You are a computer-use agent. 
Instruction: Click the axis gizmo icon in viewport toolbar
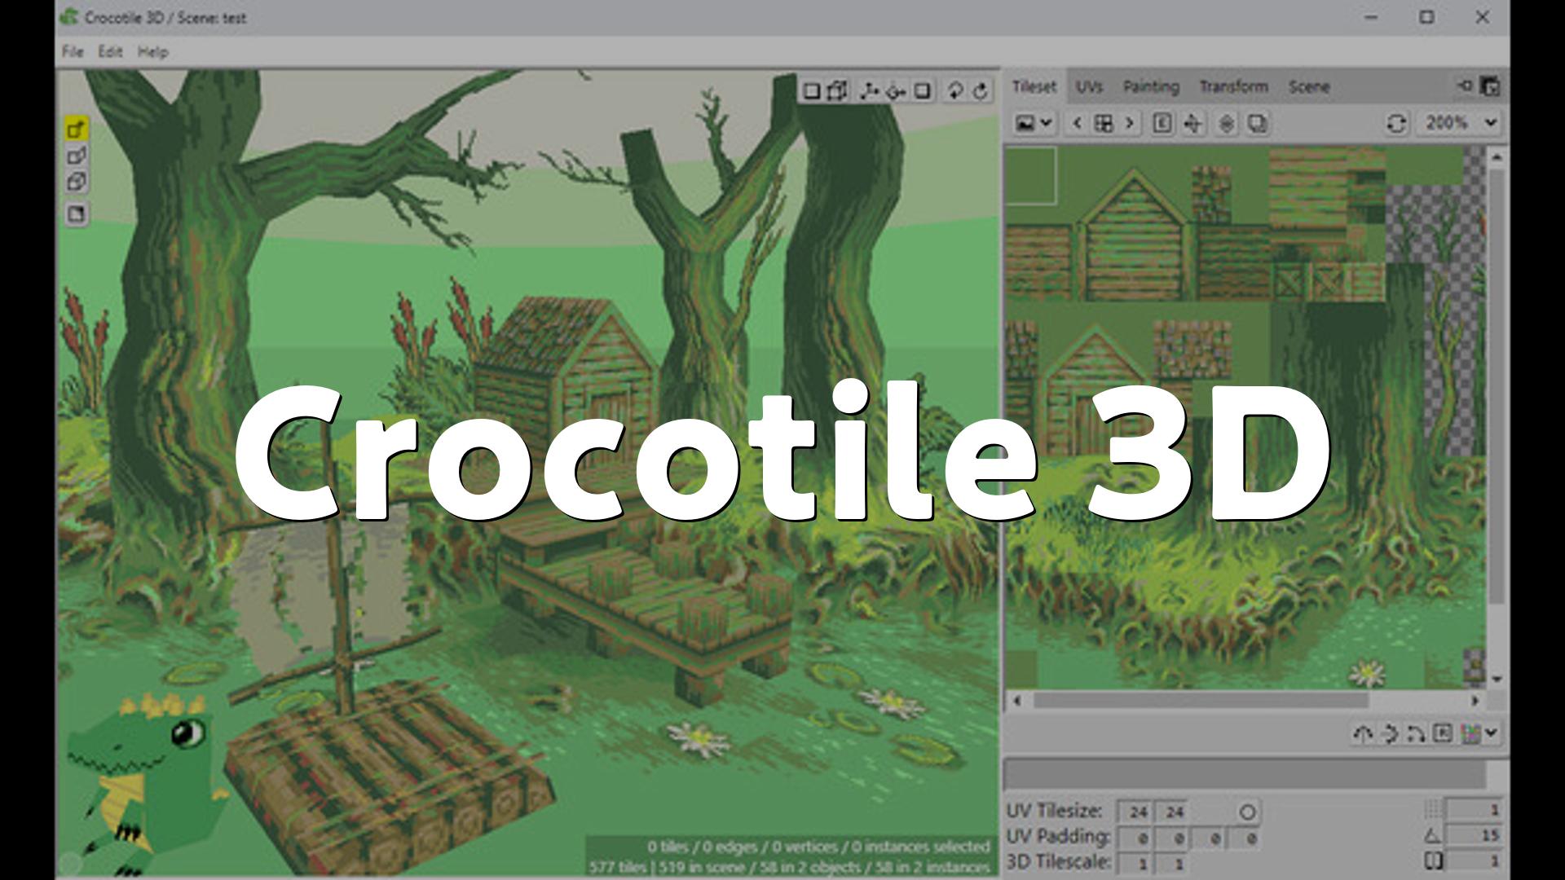[869, 90]
